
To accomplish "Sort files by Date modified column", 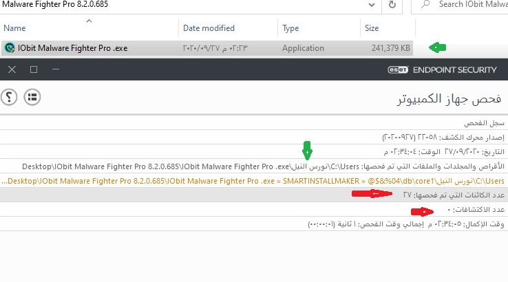I will (209, 28).
